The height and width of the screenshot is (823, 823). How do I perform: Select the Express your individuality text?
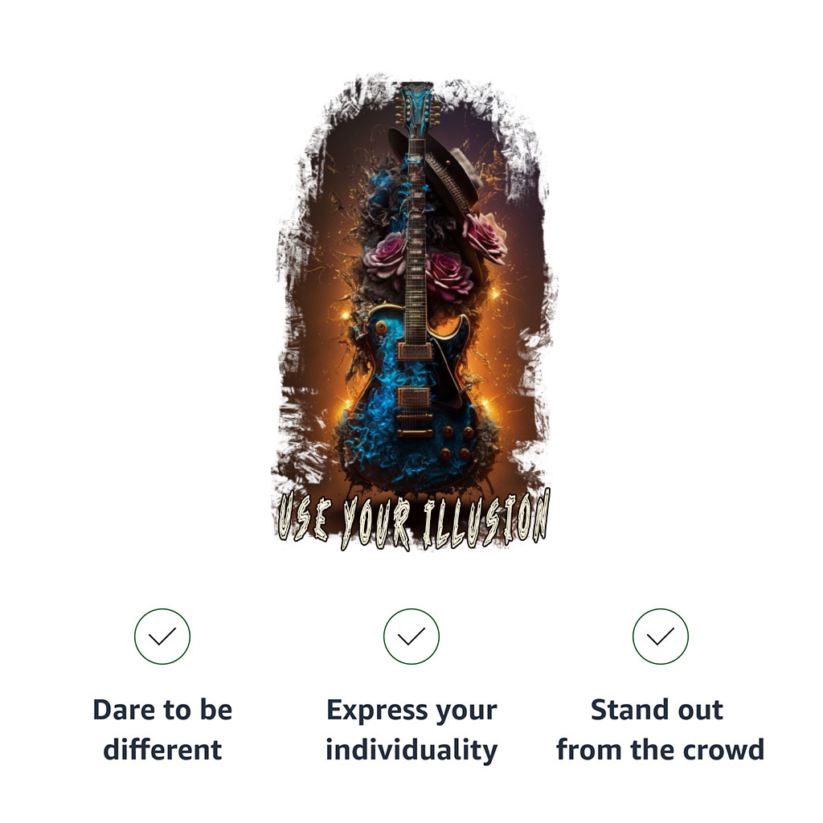[x=411, y=730]
